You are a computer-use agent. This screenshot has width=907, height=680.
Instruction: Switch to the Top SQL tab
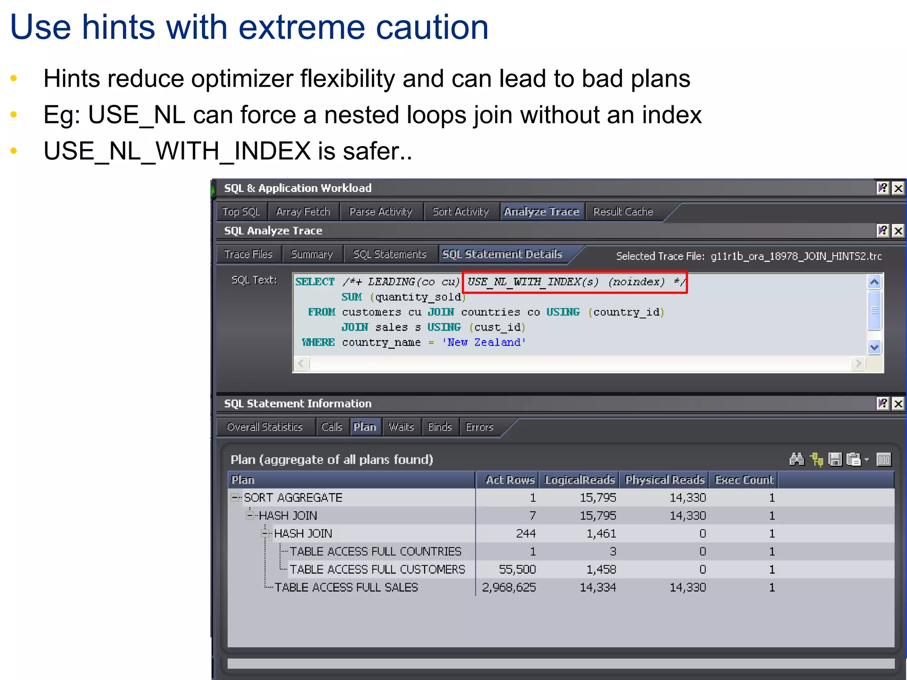pos(241,212)
